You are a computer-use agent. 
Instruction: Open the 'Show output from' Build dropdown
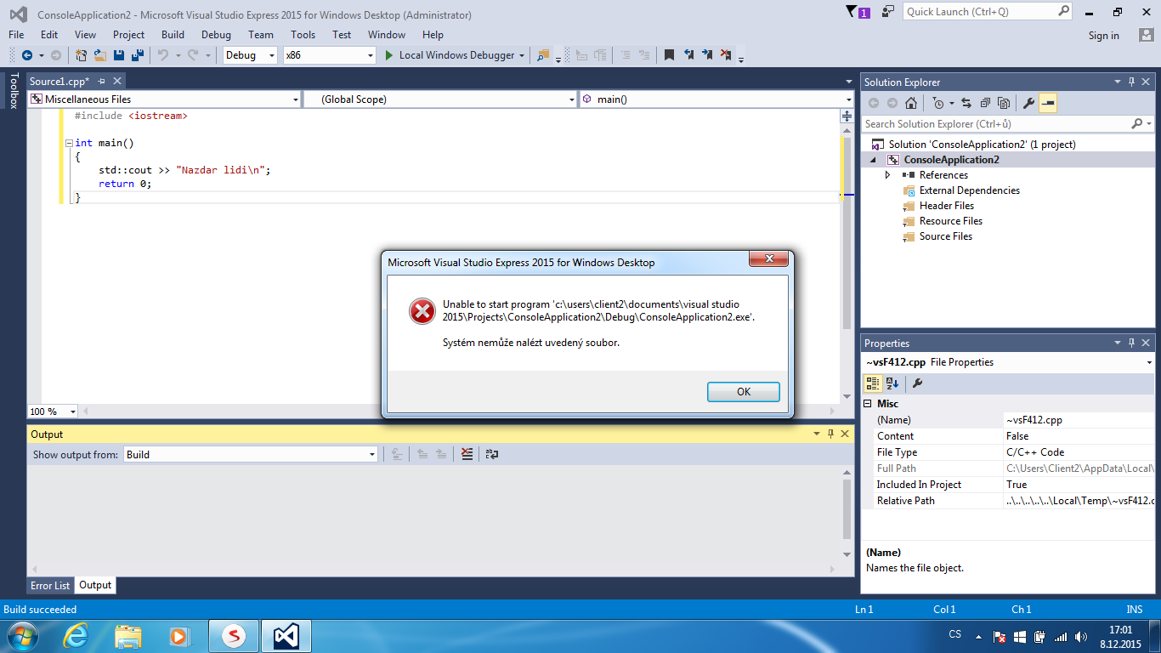pyautogui.click(x=250, y=454)
